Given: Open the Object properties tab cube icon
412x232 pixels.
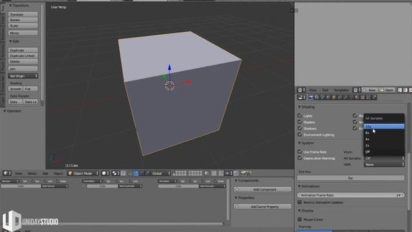Looking at the screenshot, I should (x=334, y=97).
